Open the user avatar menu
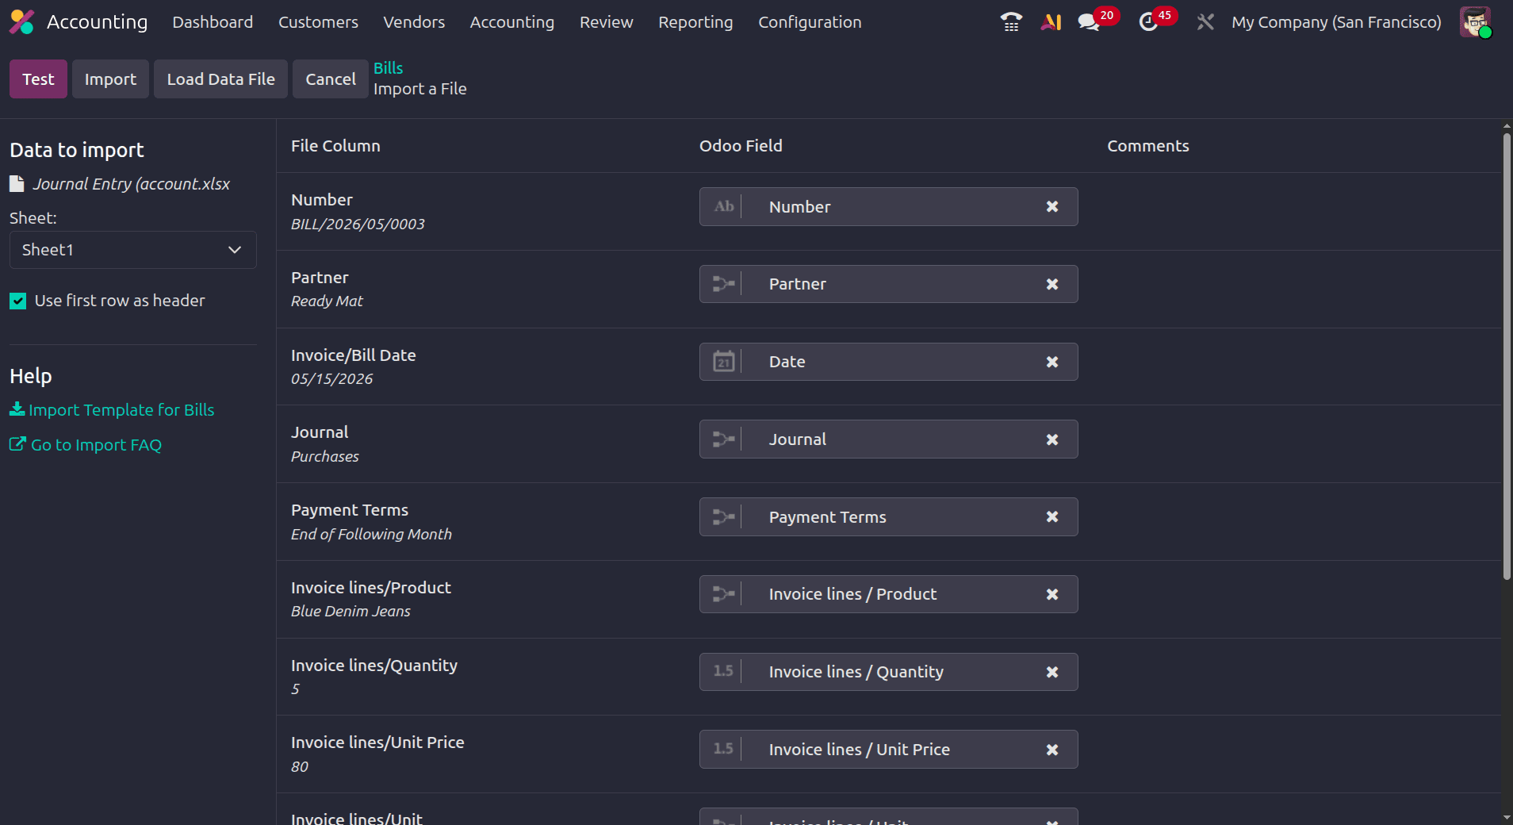The width and height of the screenshot is (1513, 825). pos(1475,22)
